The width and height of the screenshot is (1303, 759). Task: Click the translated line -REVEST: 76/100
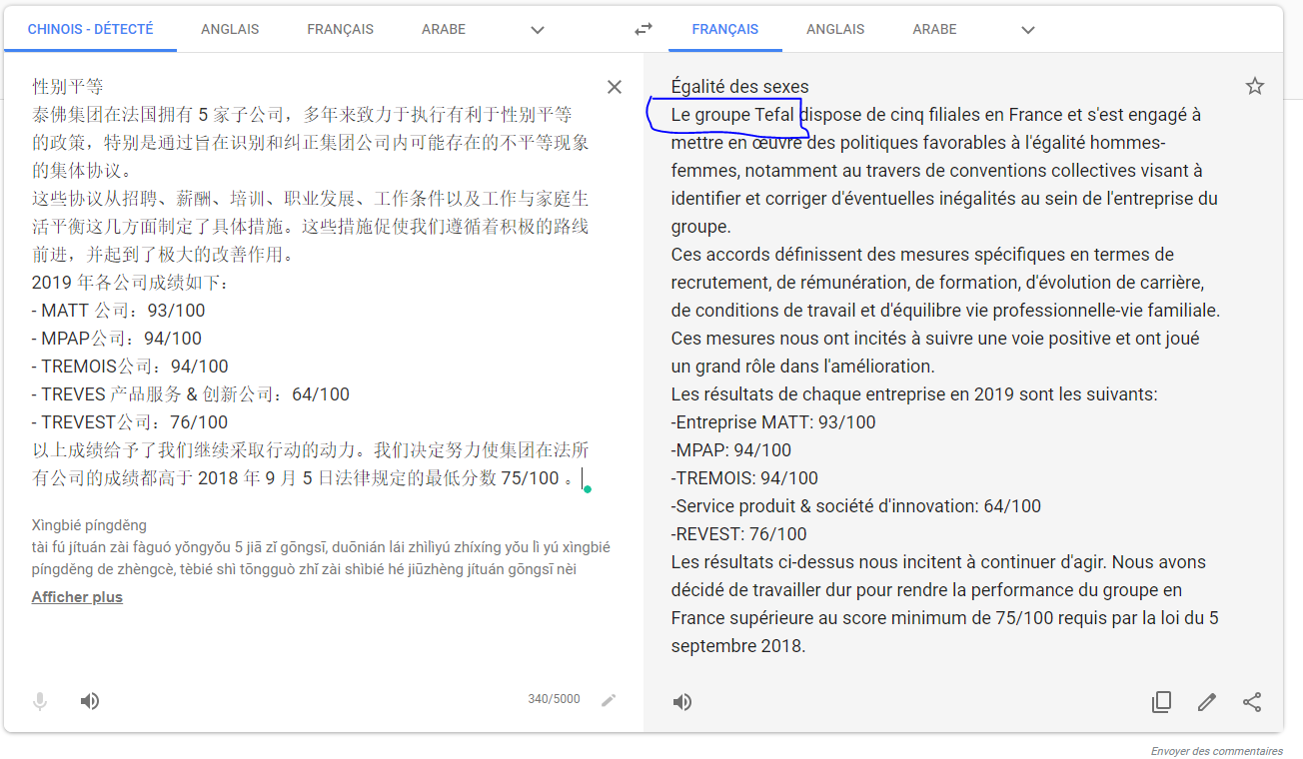point(739,534)
